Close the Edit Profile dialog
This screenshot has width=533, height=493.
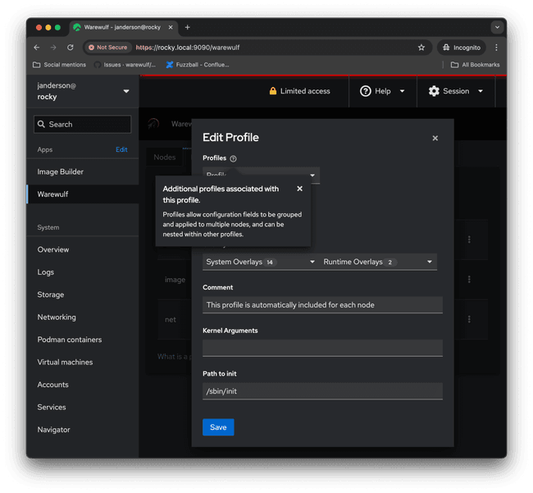click(435, 139)
